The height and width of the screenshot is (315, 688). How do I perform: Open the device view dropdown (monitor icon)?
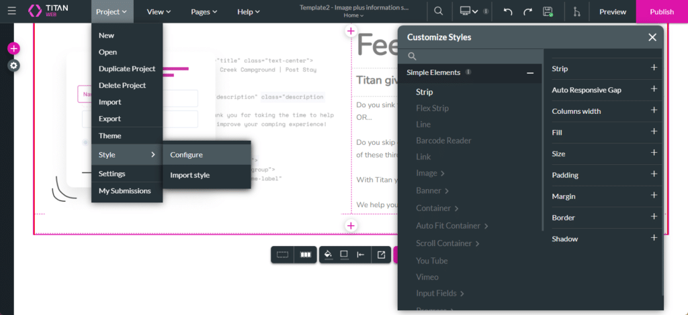coord(468,11)
